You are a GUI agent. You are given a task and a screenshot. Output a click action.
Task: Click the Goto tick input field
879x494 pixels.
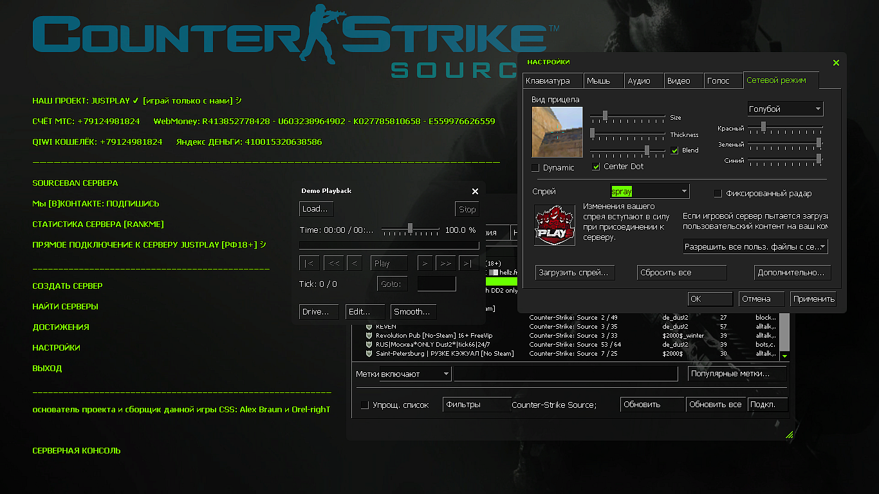pyautogui.click(x=437, y=284)
